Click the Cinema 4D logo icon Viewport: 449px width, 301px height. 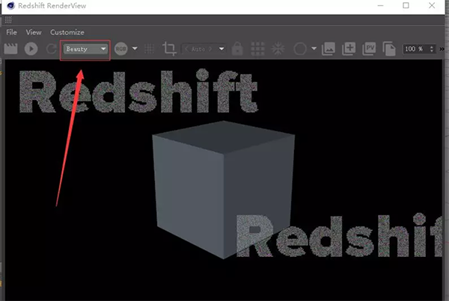(10, 6)
